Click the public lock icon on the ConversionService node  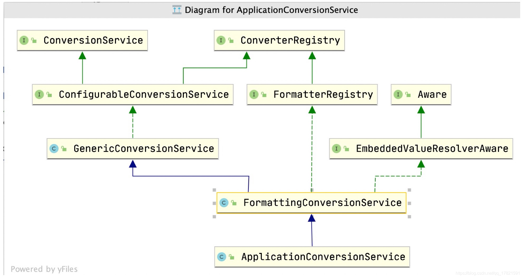pyautogui.click(x=34, y=40)
